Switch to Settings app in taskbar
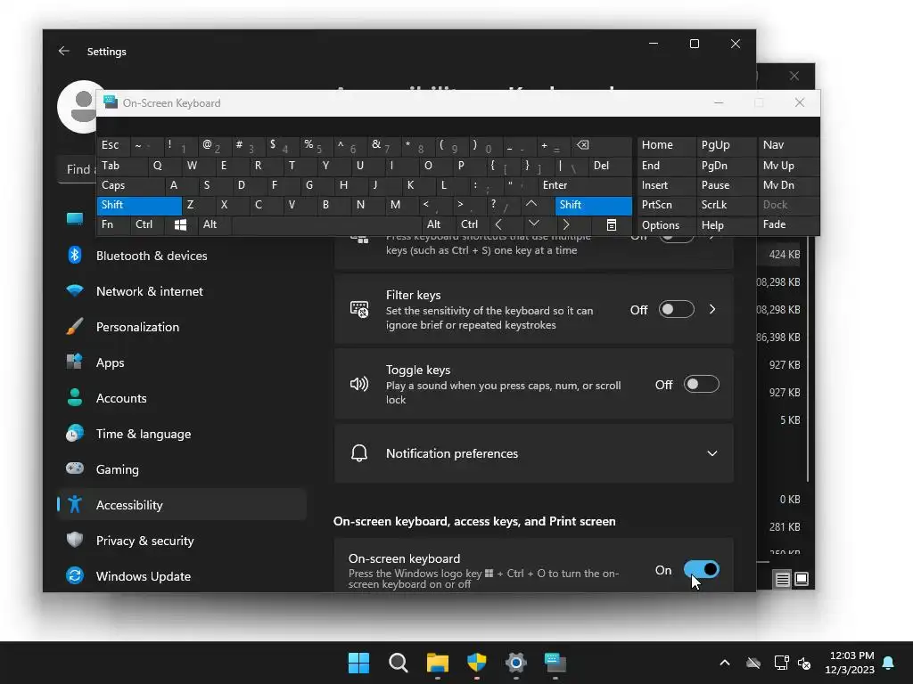Viewport: 913px width, 684px height. coord(516,663)
